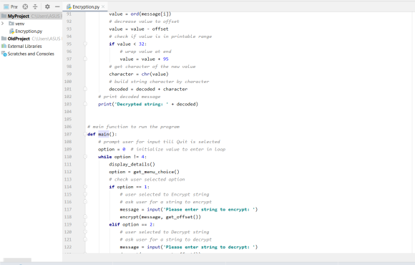
Task: Click the Python file icon beside Encryption.py in tree
Action: coord(11,31)
